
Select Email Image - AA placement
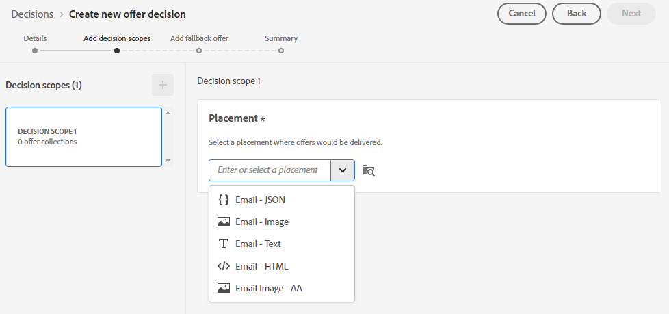click(x=282, y=288)
